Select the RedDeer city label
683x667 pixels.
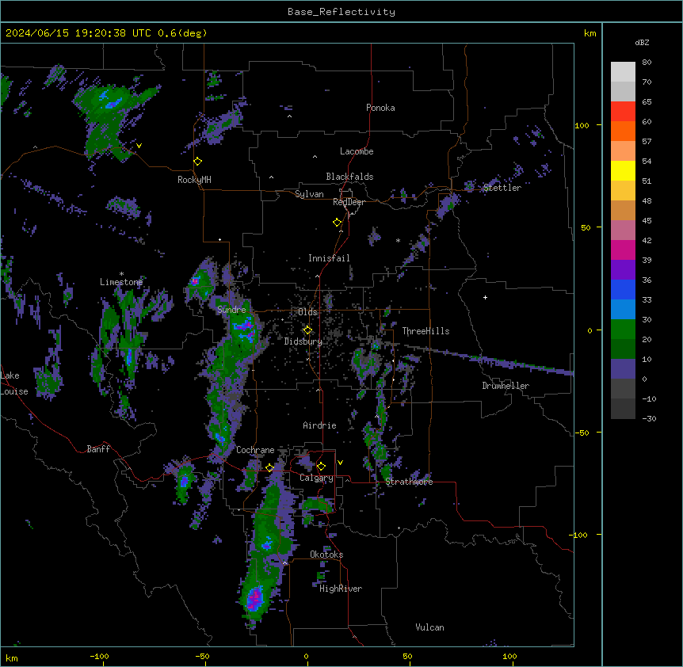[x=349, y=202]
